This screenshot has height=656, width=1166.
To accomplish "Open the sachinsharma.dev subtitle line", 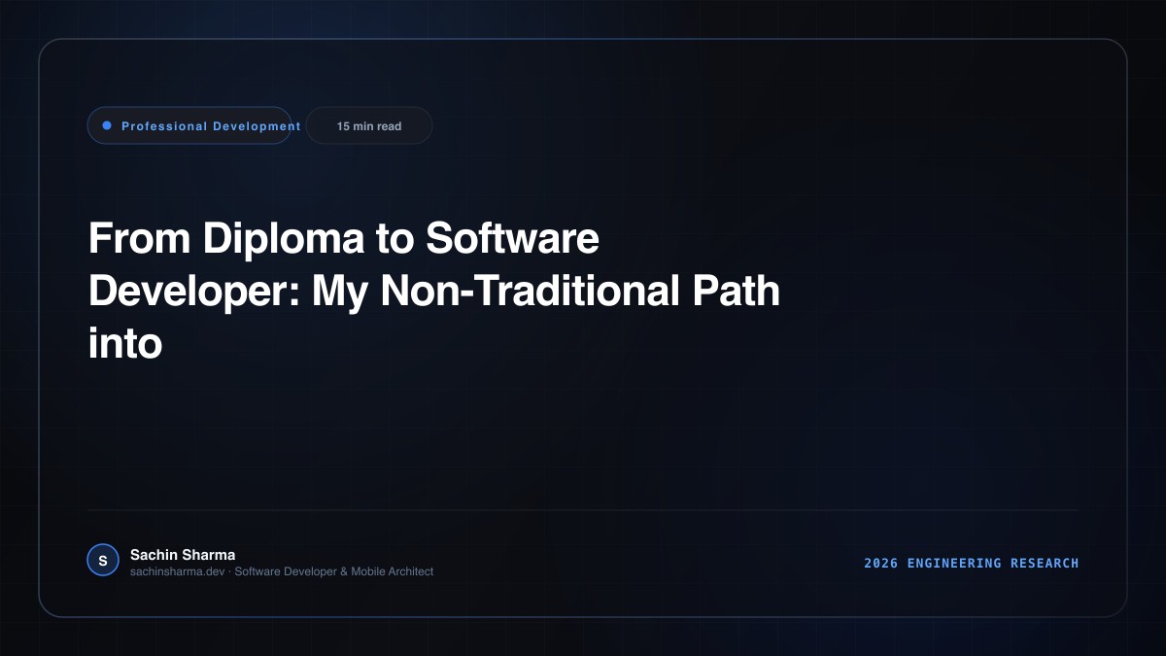I will (x=282, y=571).
